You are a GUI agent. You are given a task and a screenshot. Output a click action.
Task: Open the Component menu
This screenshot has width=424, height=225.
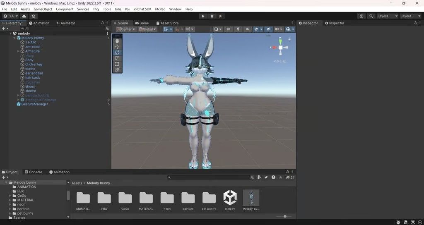tap(65, 9)
